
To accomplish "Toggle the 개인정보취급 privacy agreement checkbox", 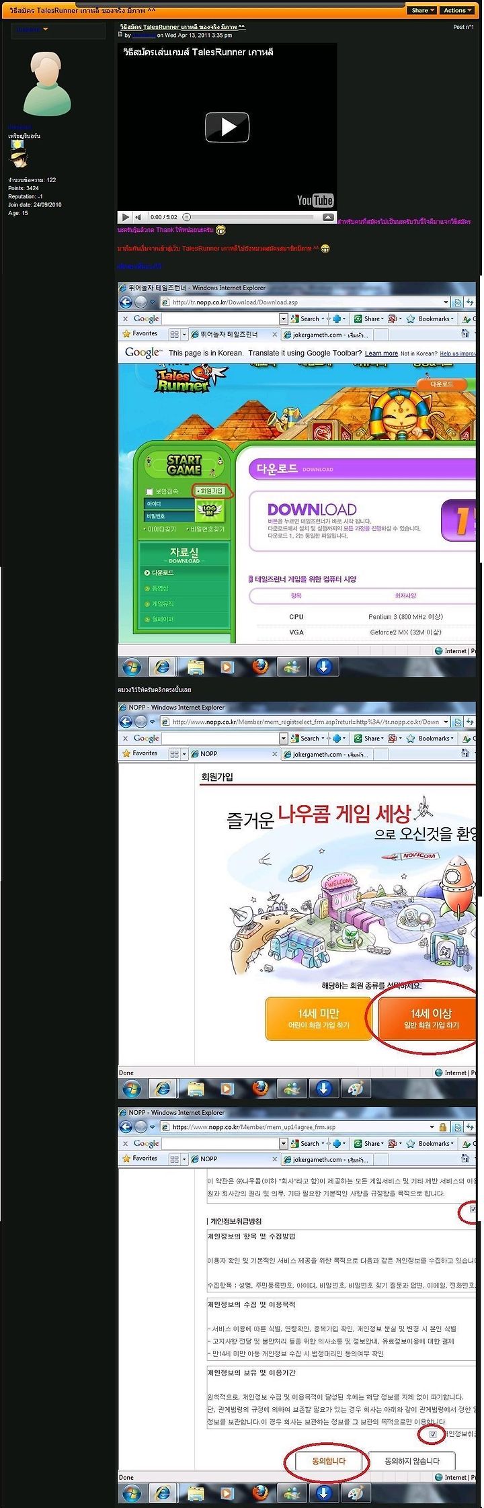I will pyautogui.click(x=433, y=1434).
